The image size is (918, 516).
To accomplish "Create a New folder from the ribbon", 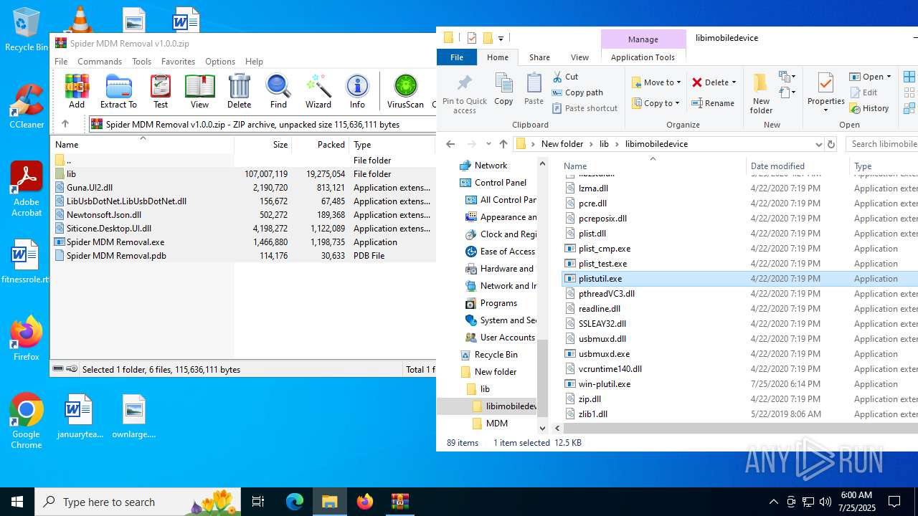I will [x=761, y=93].
